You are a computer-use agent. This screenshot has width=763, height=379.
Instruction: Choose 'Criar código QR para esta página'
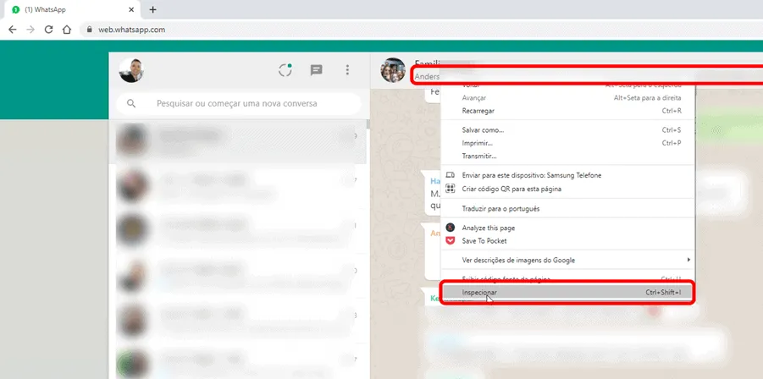[567, 189]
